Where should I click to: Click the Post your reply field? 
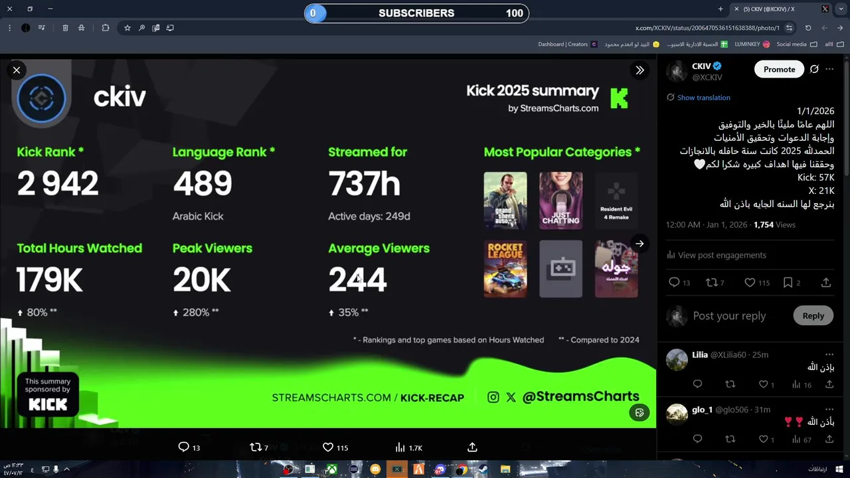(x=729, y=316)
